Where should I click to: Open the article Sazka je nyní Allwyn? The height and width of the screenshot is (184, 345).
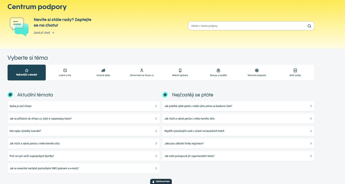point(83,106)
